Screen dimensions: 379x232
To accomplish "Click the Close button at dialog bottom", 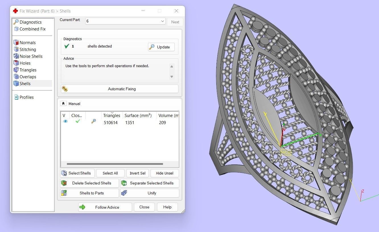I will (x=144, y=207).
